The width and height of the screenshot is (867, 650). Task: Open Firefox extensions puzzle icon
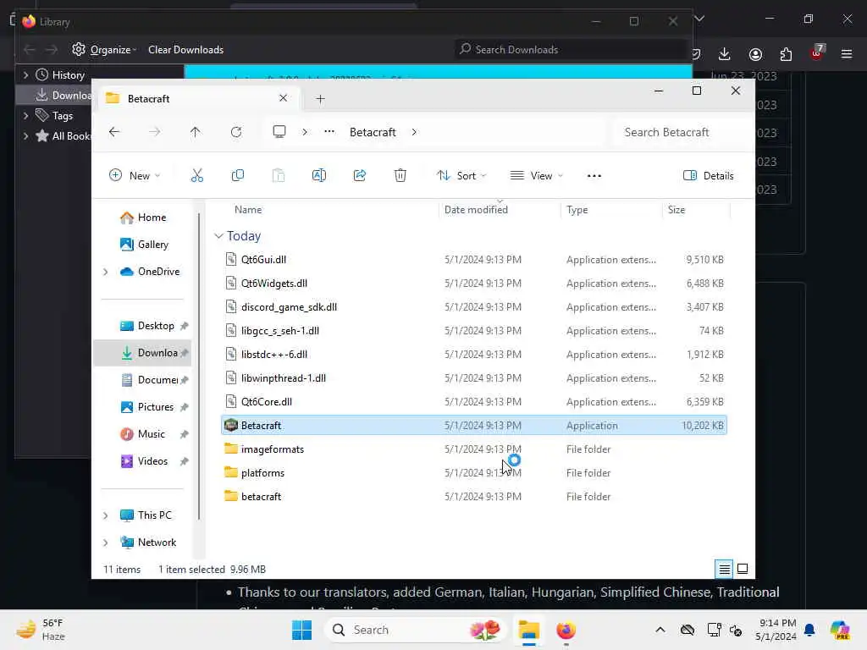[786, 54]
